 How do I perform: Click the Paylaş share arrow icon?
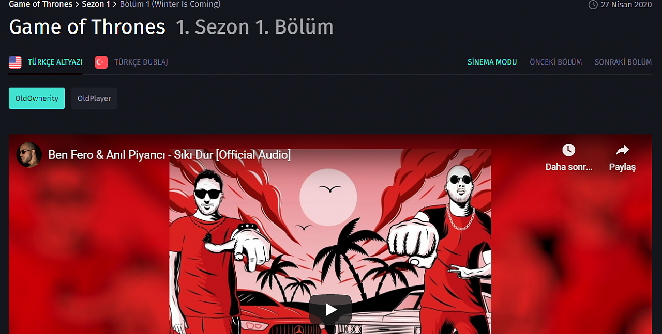pos(622,150)
